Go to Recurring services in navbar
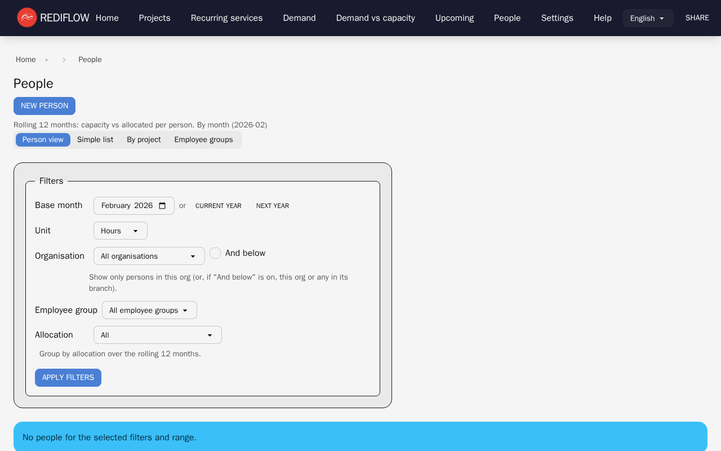The width and height of the screenshot is (721, 451). point(226,18)
